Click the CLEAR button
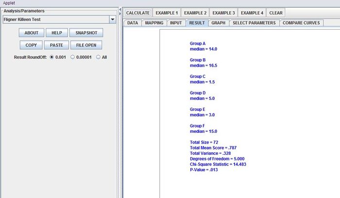Screen dimensions: 340x198 click(x=276, y=13)
